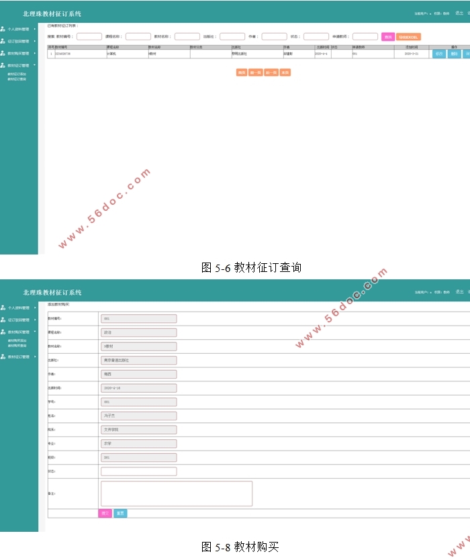Click 教材征订管理 user icon in 教材购买 screen

(x=3, y=357)
